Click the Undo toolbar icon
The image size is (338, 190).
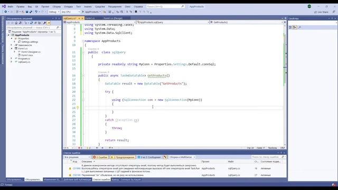point(36,12)
